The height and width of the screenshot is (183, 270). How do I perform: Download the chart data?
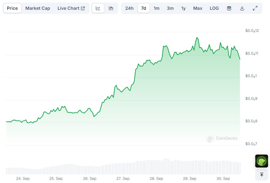[242, 8]
